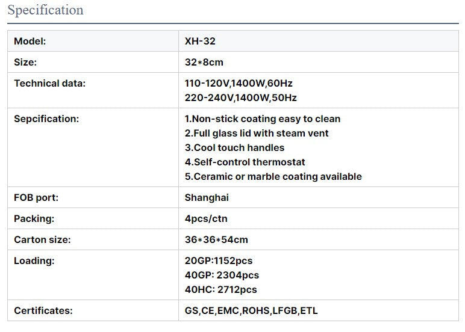Select the 32*8cm size value

[204, 62]
